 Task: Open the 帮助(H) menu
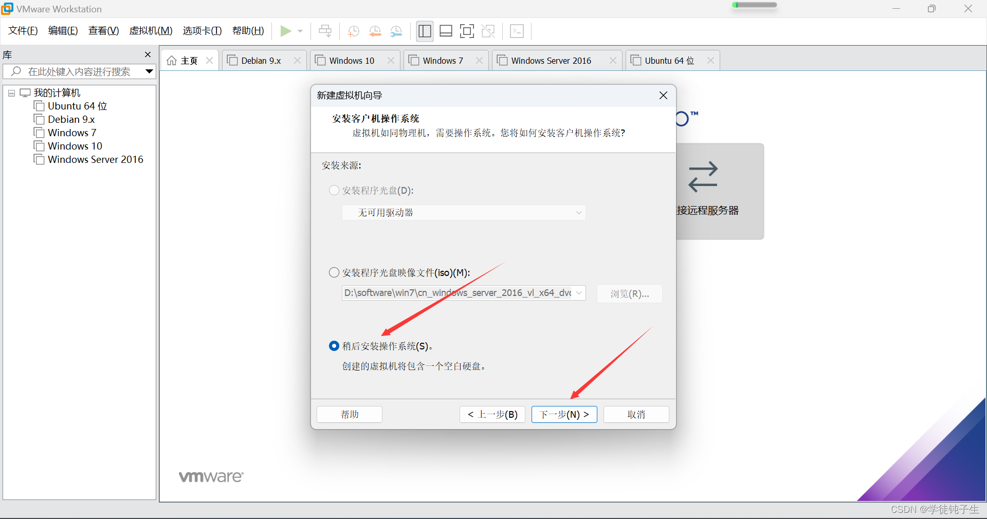pyautogui.click(x=248, y=31)
